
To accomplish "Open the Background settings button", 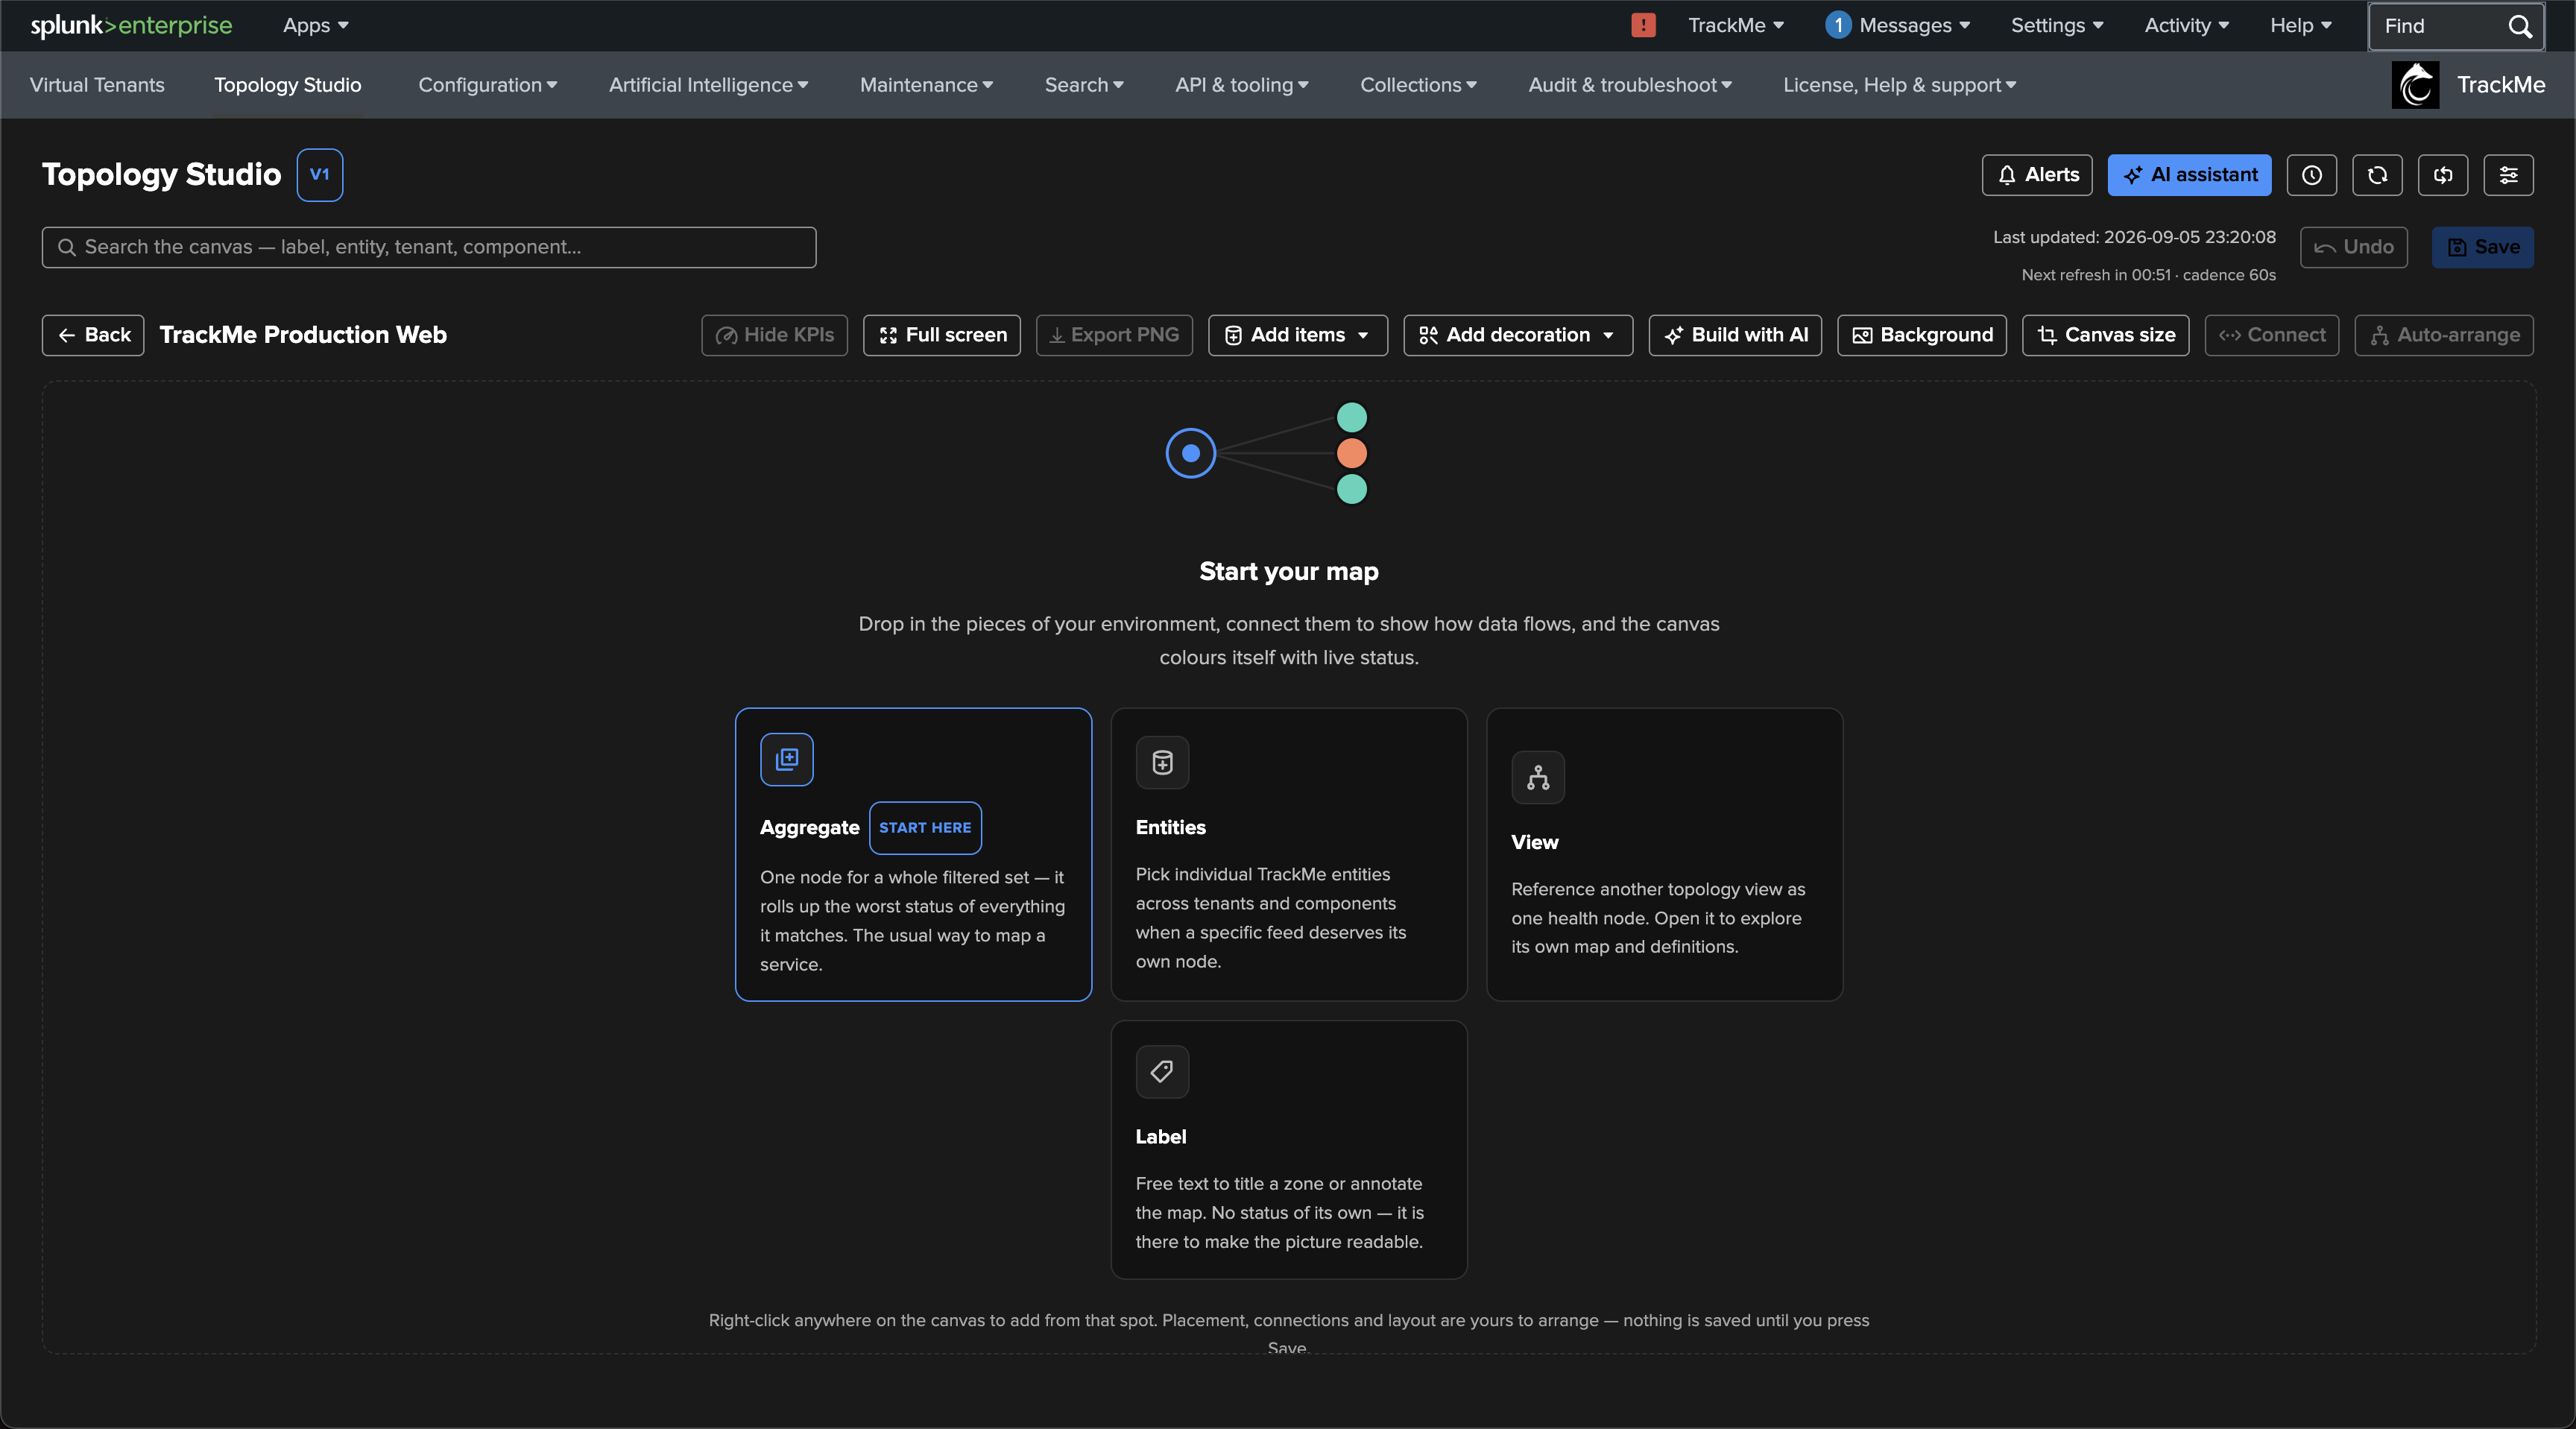I will click(1922, 335).
